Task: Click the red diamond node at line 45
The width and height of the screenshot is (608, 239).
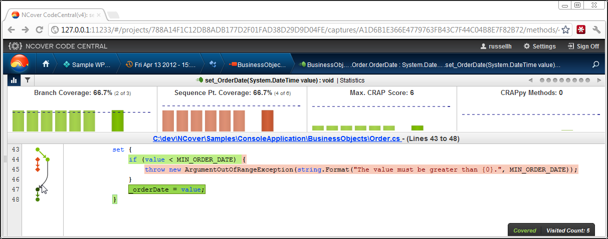Action: click(38, 169)
